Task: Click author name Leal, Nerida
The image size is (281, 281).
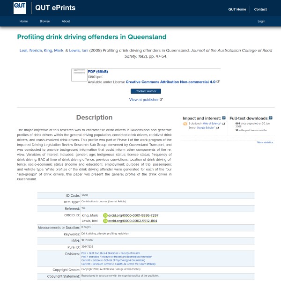Action: pos(29,50)
